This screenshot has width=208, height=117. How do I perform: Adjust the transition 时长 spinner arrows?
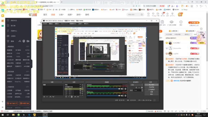point(142,90)
